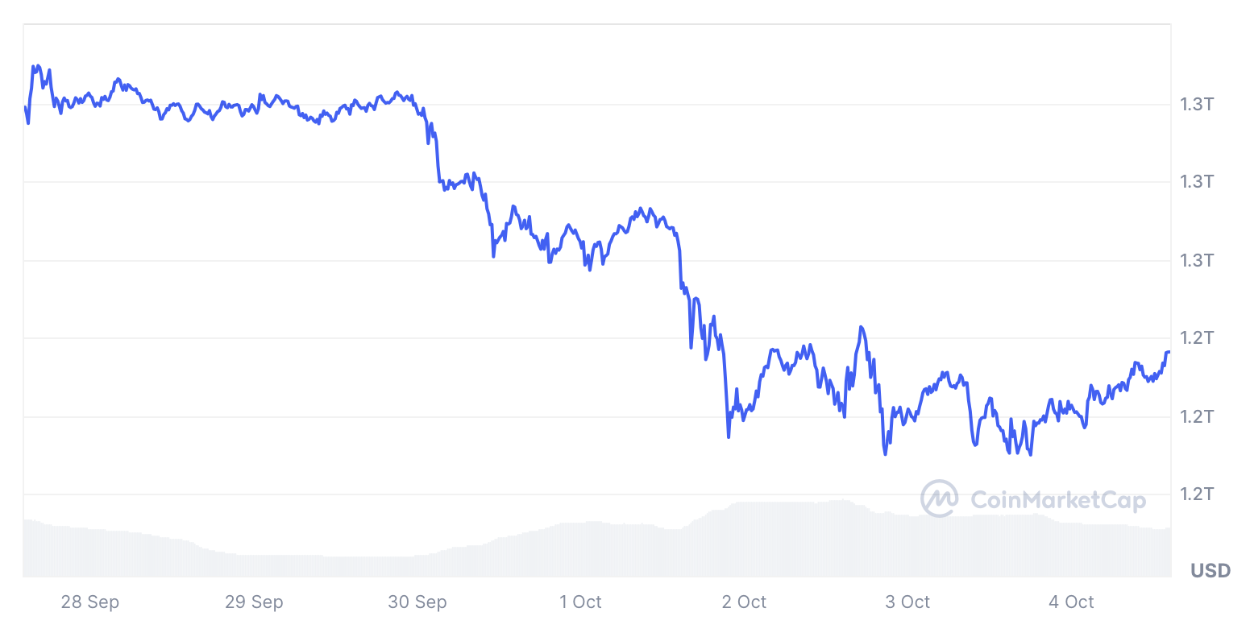Click the price line's highest peak
This screenshot has width=1250, height=637.
(x=33, y=66)
